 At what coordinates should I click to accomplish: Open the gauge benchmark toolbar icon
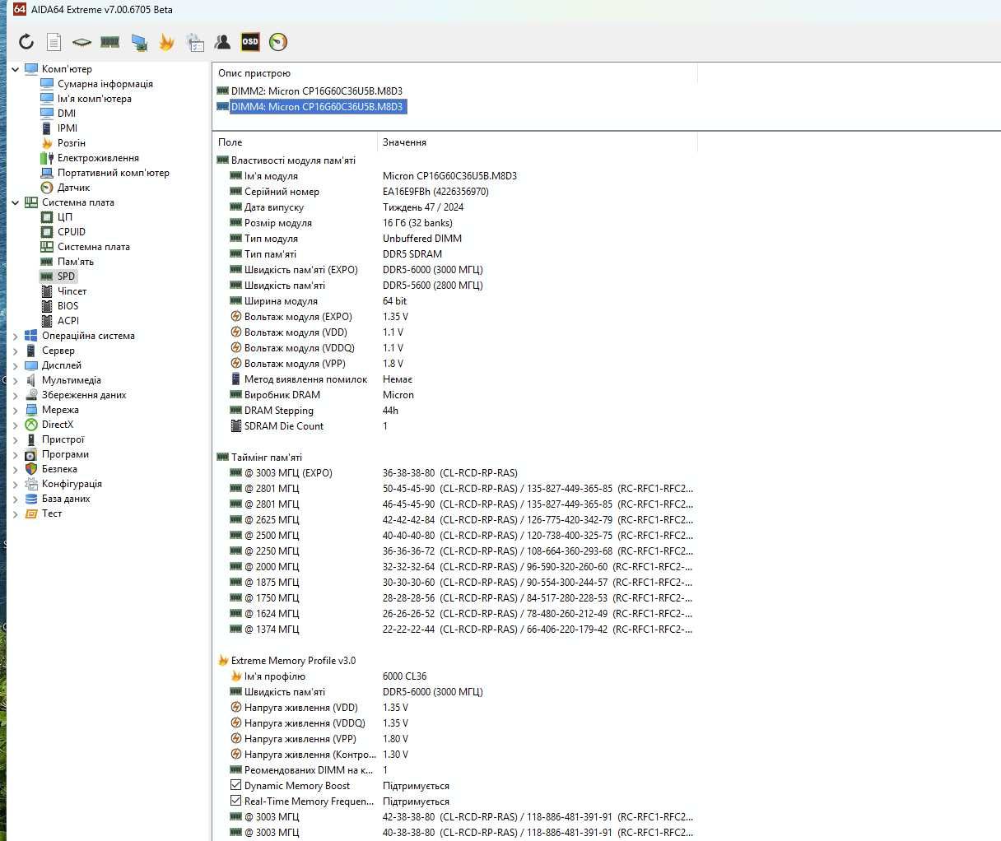[278, 42]
